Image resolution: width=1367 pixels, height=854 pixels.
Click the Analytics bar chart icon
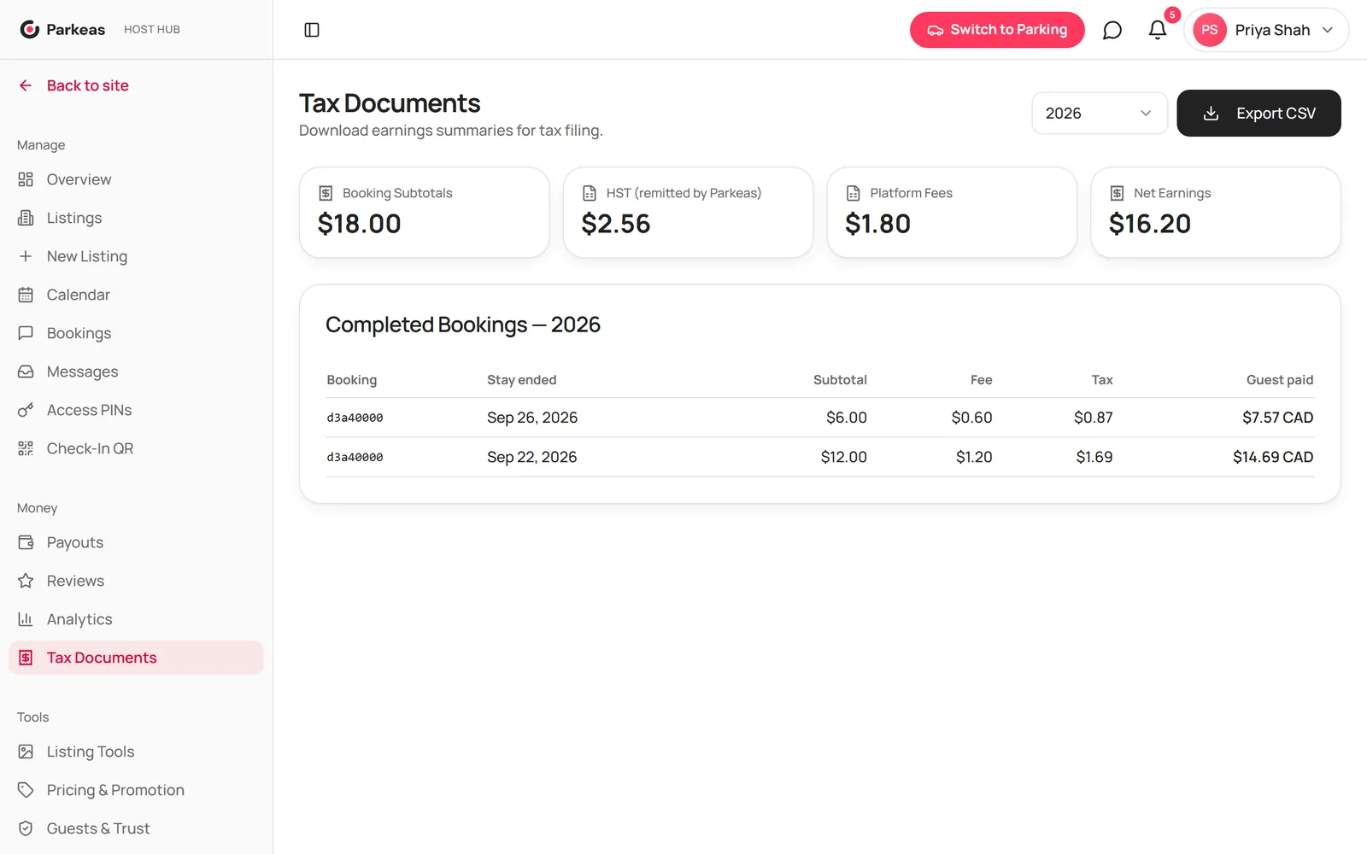(x=26, y=619)
